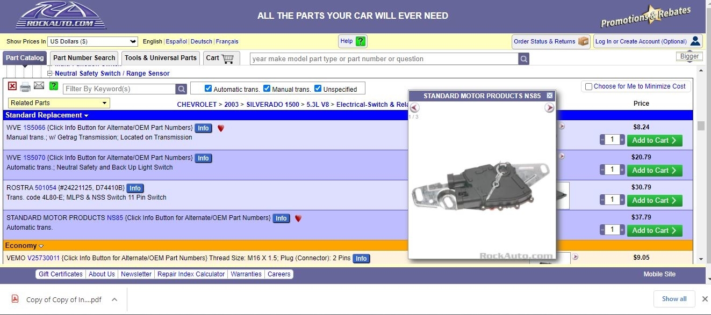Open the Show Prices In currency dropdown
This screenshot has height=315, width=711.
(x=93, y=41)
